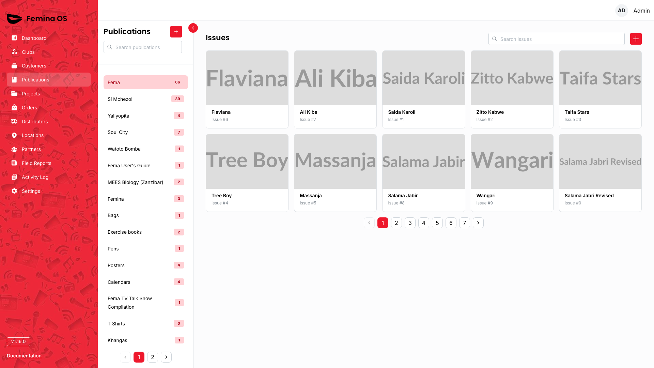
Task: Click the AD user avatar
Action: (622, 11)
